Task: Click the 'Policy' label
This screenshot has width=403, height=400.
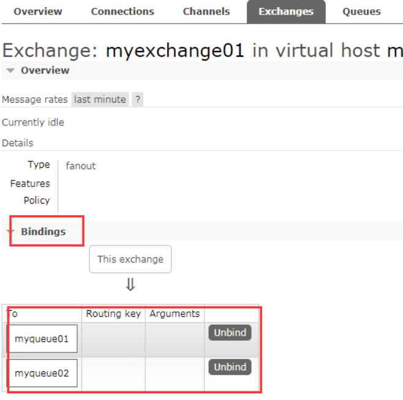Action: click(37, 200)
